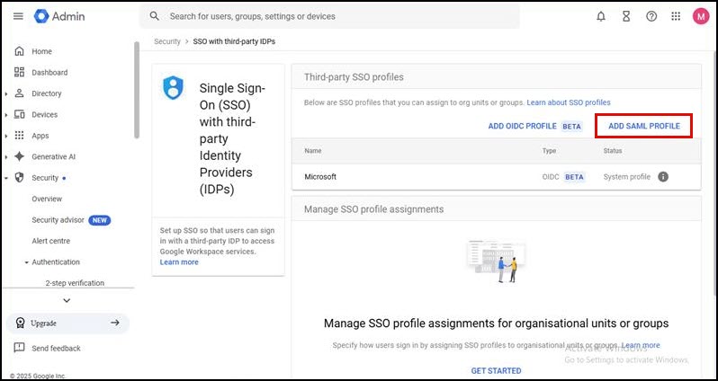
Task: Open the main hamburger menu
Action: [18, 16]
